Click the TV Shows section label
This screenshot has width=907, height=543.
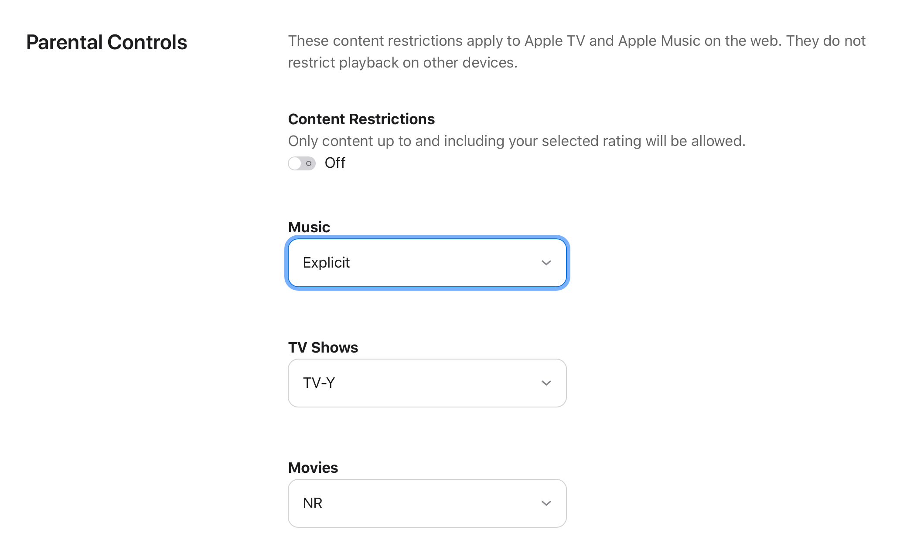point(323,347)
